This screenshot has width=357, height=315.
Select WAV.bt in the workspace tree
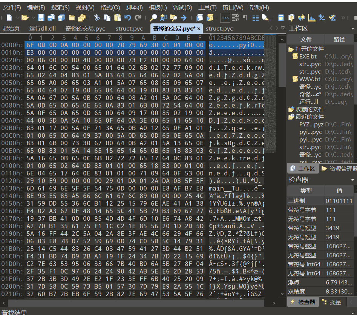[310, 79]
